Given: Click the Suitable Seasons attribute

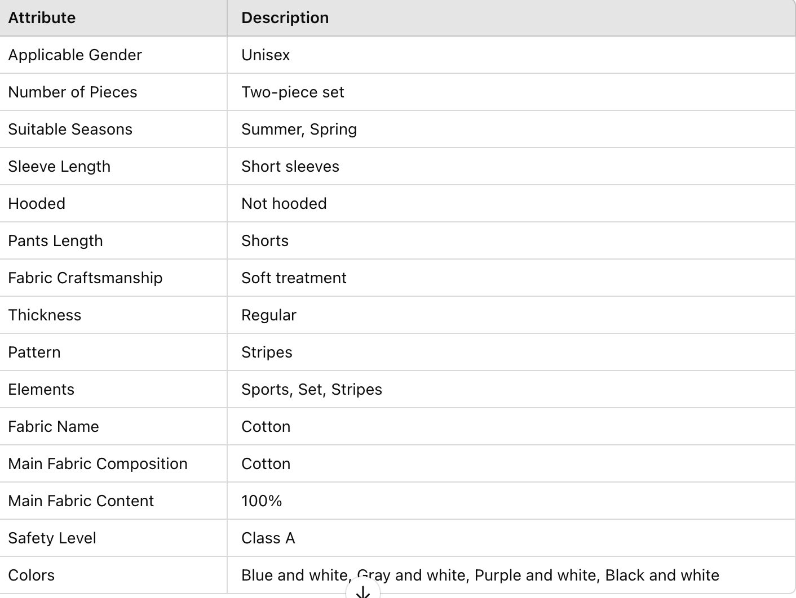Looking at the screenshot, I should (x=70, y=130).
